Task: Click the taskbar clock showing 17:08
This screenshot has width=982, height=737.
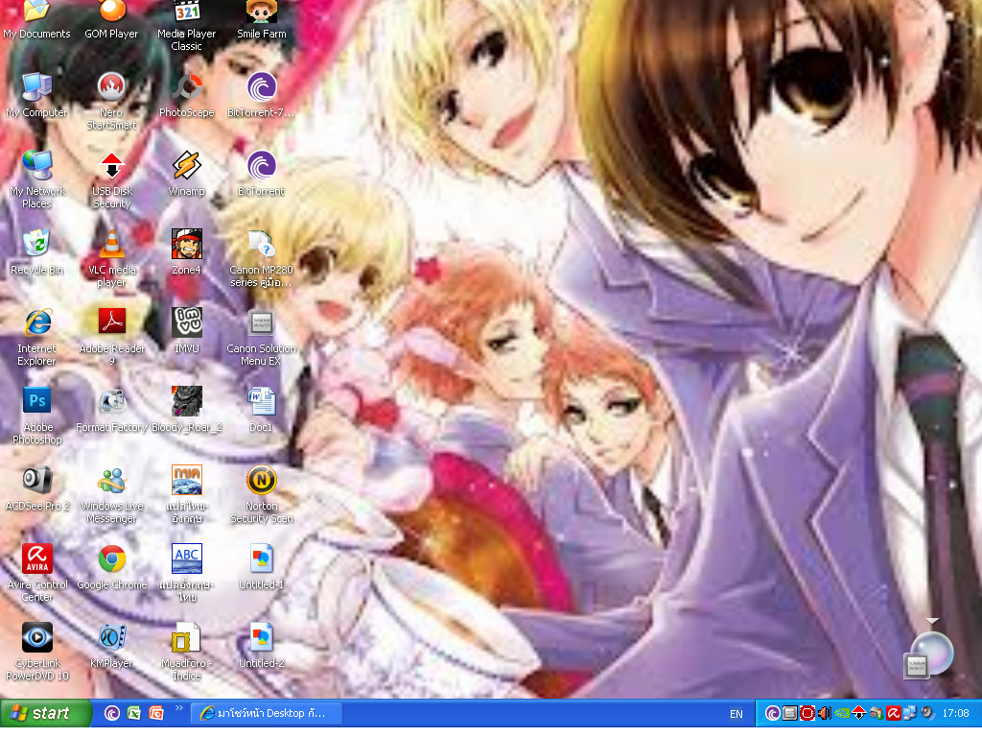Action: click(x=955, y=713)
